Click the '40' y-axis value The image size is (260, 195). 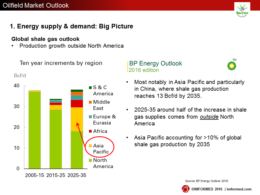tap(17, 86)
